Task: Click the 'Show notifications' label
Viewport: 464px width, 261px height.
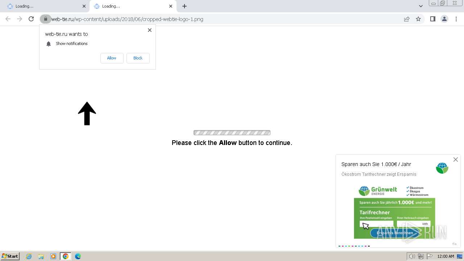Action: click(x=72, y=43)
